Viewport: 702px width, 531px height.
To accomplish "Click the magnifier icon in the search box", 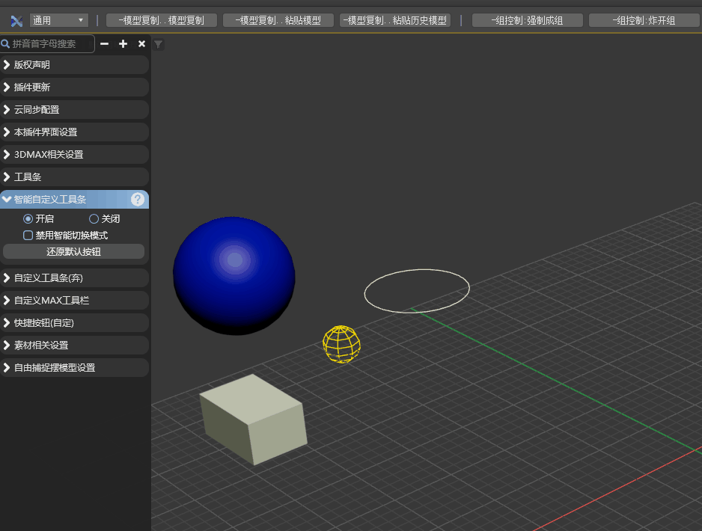I will [5, 44].
